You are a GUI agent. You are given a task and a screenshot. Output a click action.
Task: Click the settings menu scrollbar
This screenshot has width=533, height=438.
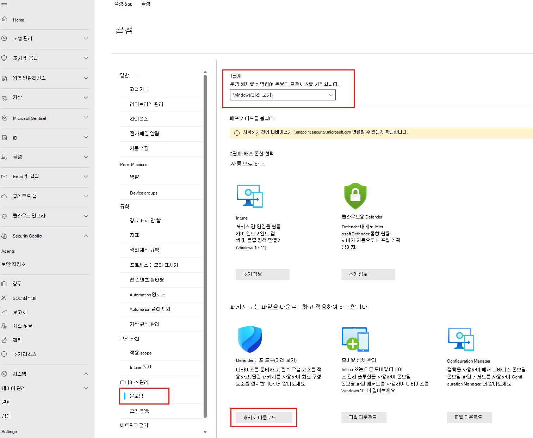click(205, 247)
